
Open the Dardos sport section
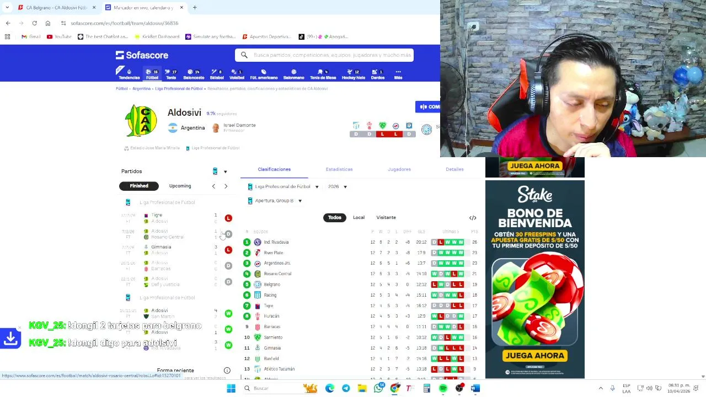pyautogui.click(x=378, y=74)
